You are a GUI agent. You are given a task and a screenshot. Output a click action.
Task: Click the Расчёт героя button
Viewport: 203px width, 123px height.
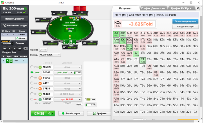71,113
